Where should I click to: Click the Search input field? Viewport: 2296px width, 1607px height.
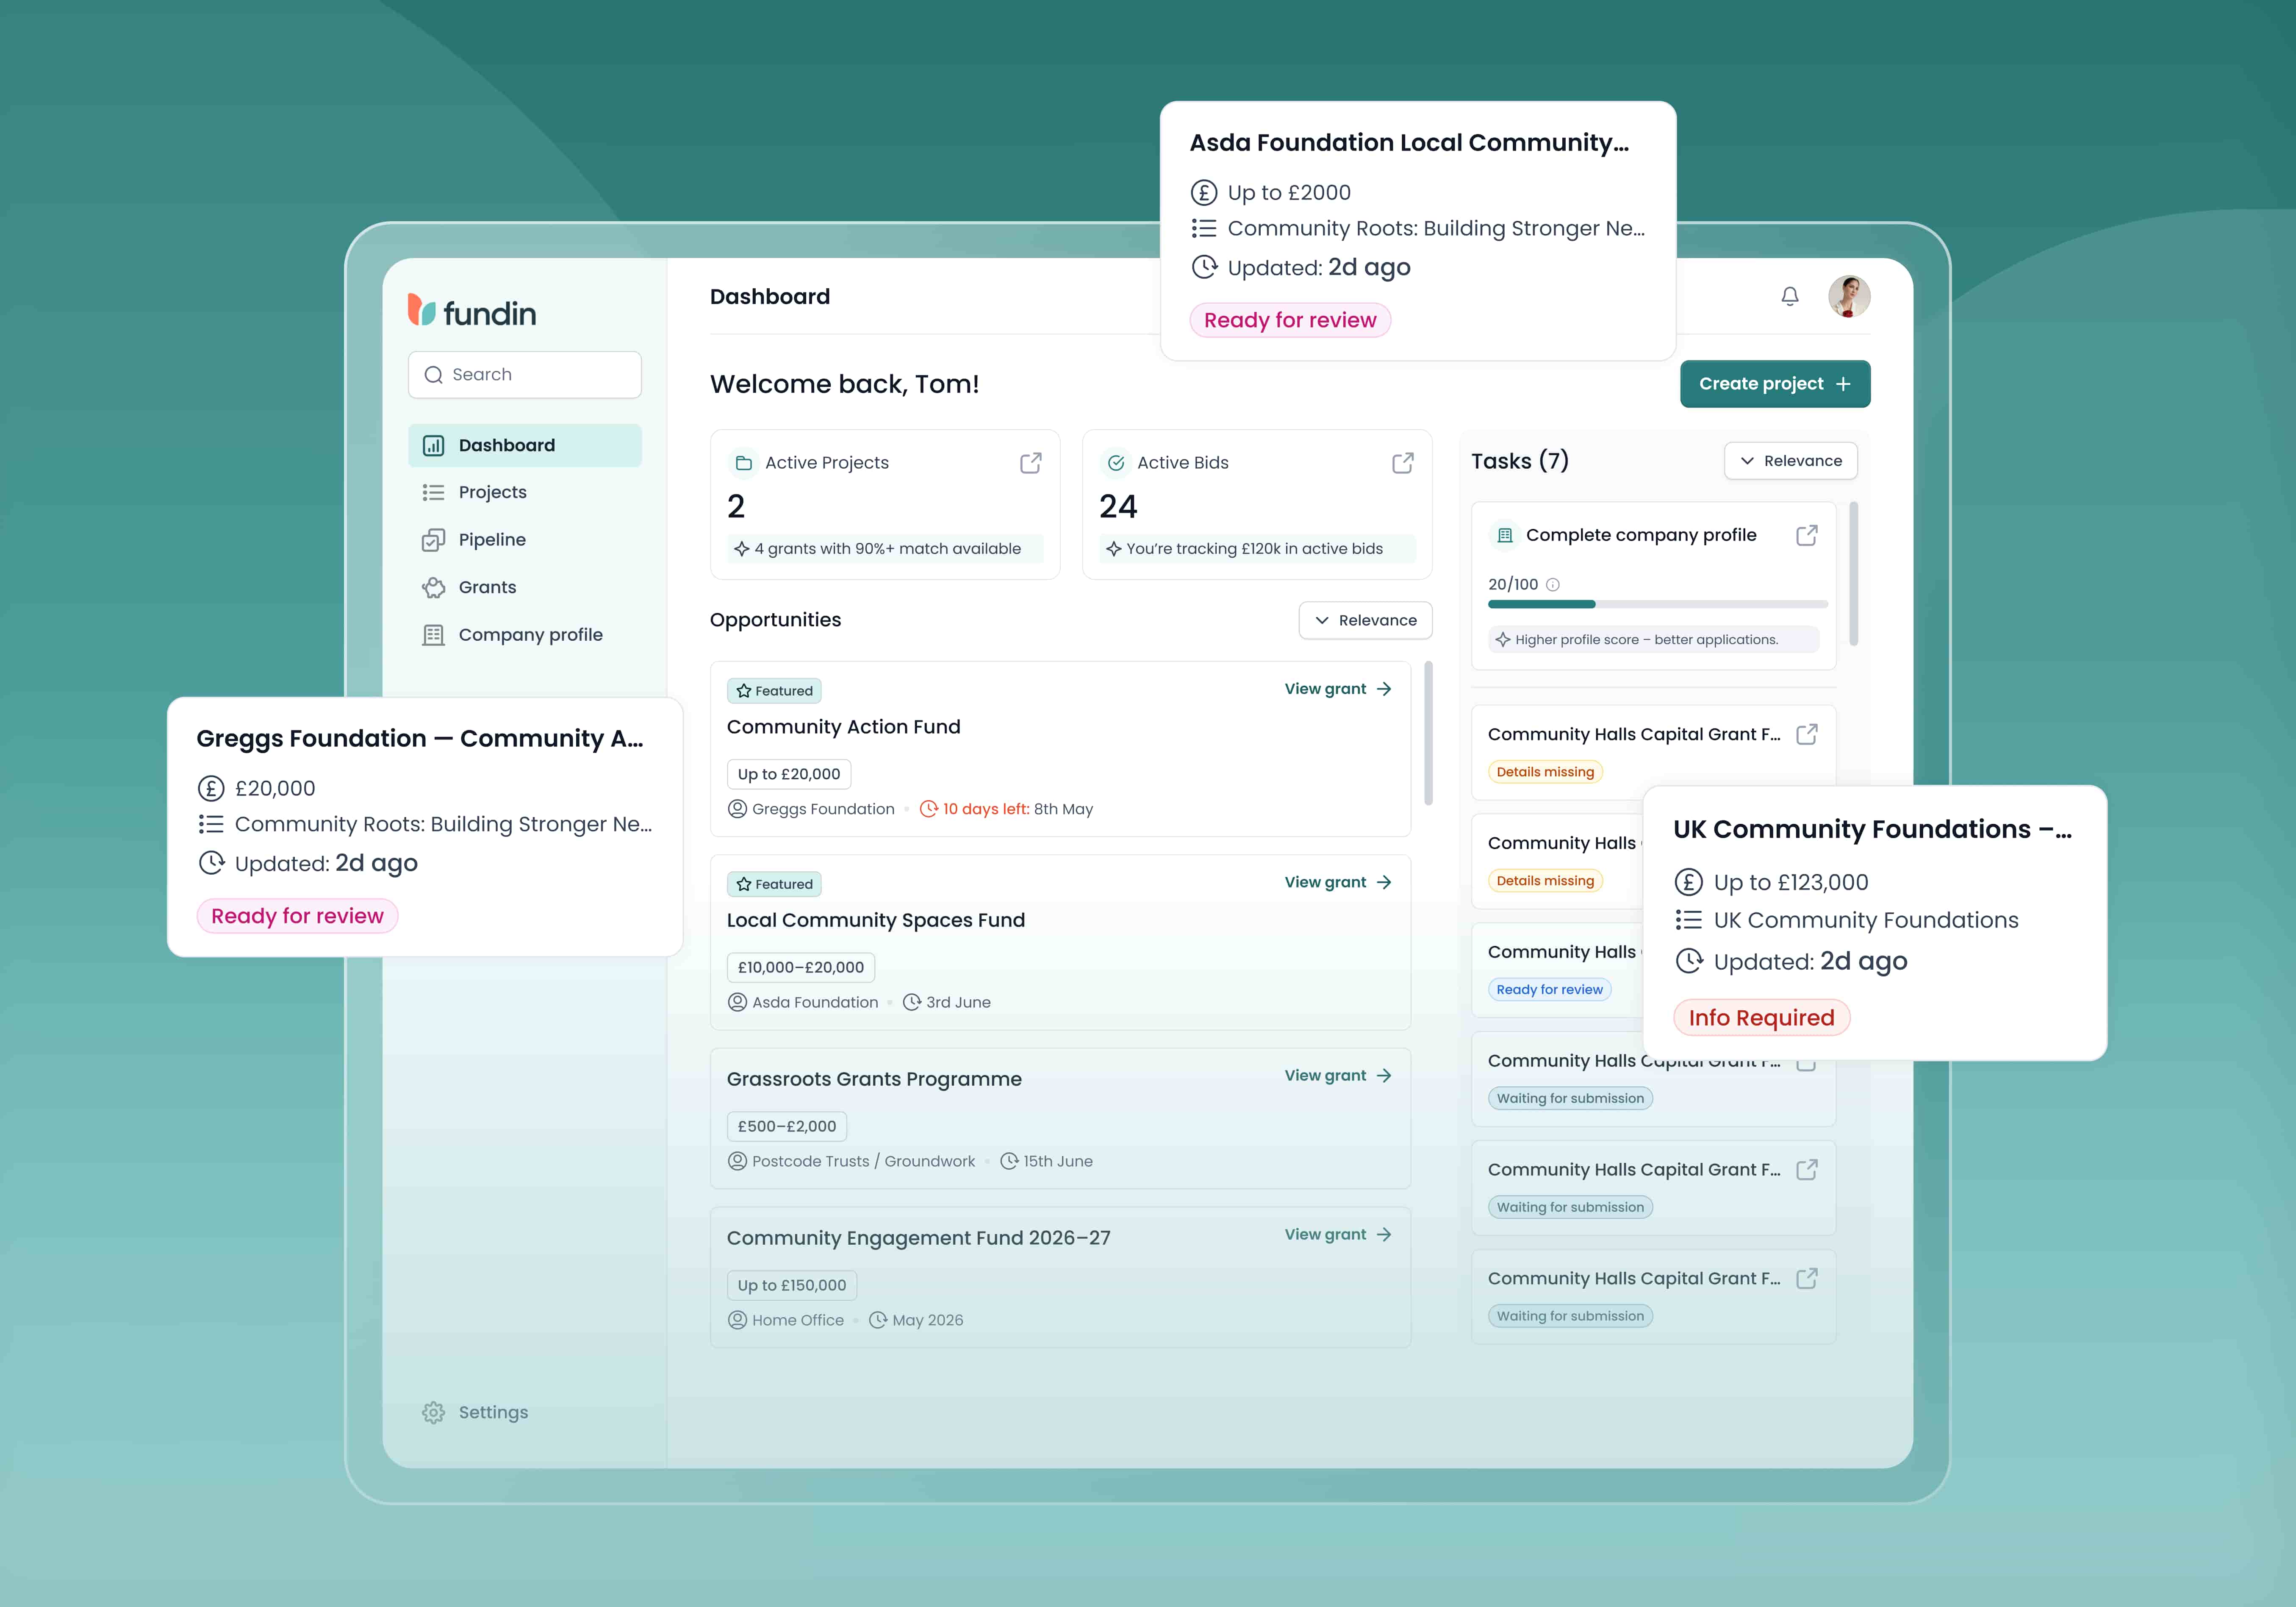click(525, 374)
